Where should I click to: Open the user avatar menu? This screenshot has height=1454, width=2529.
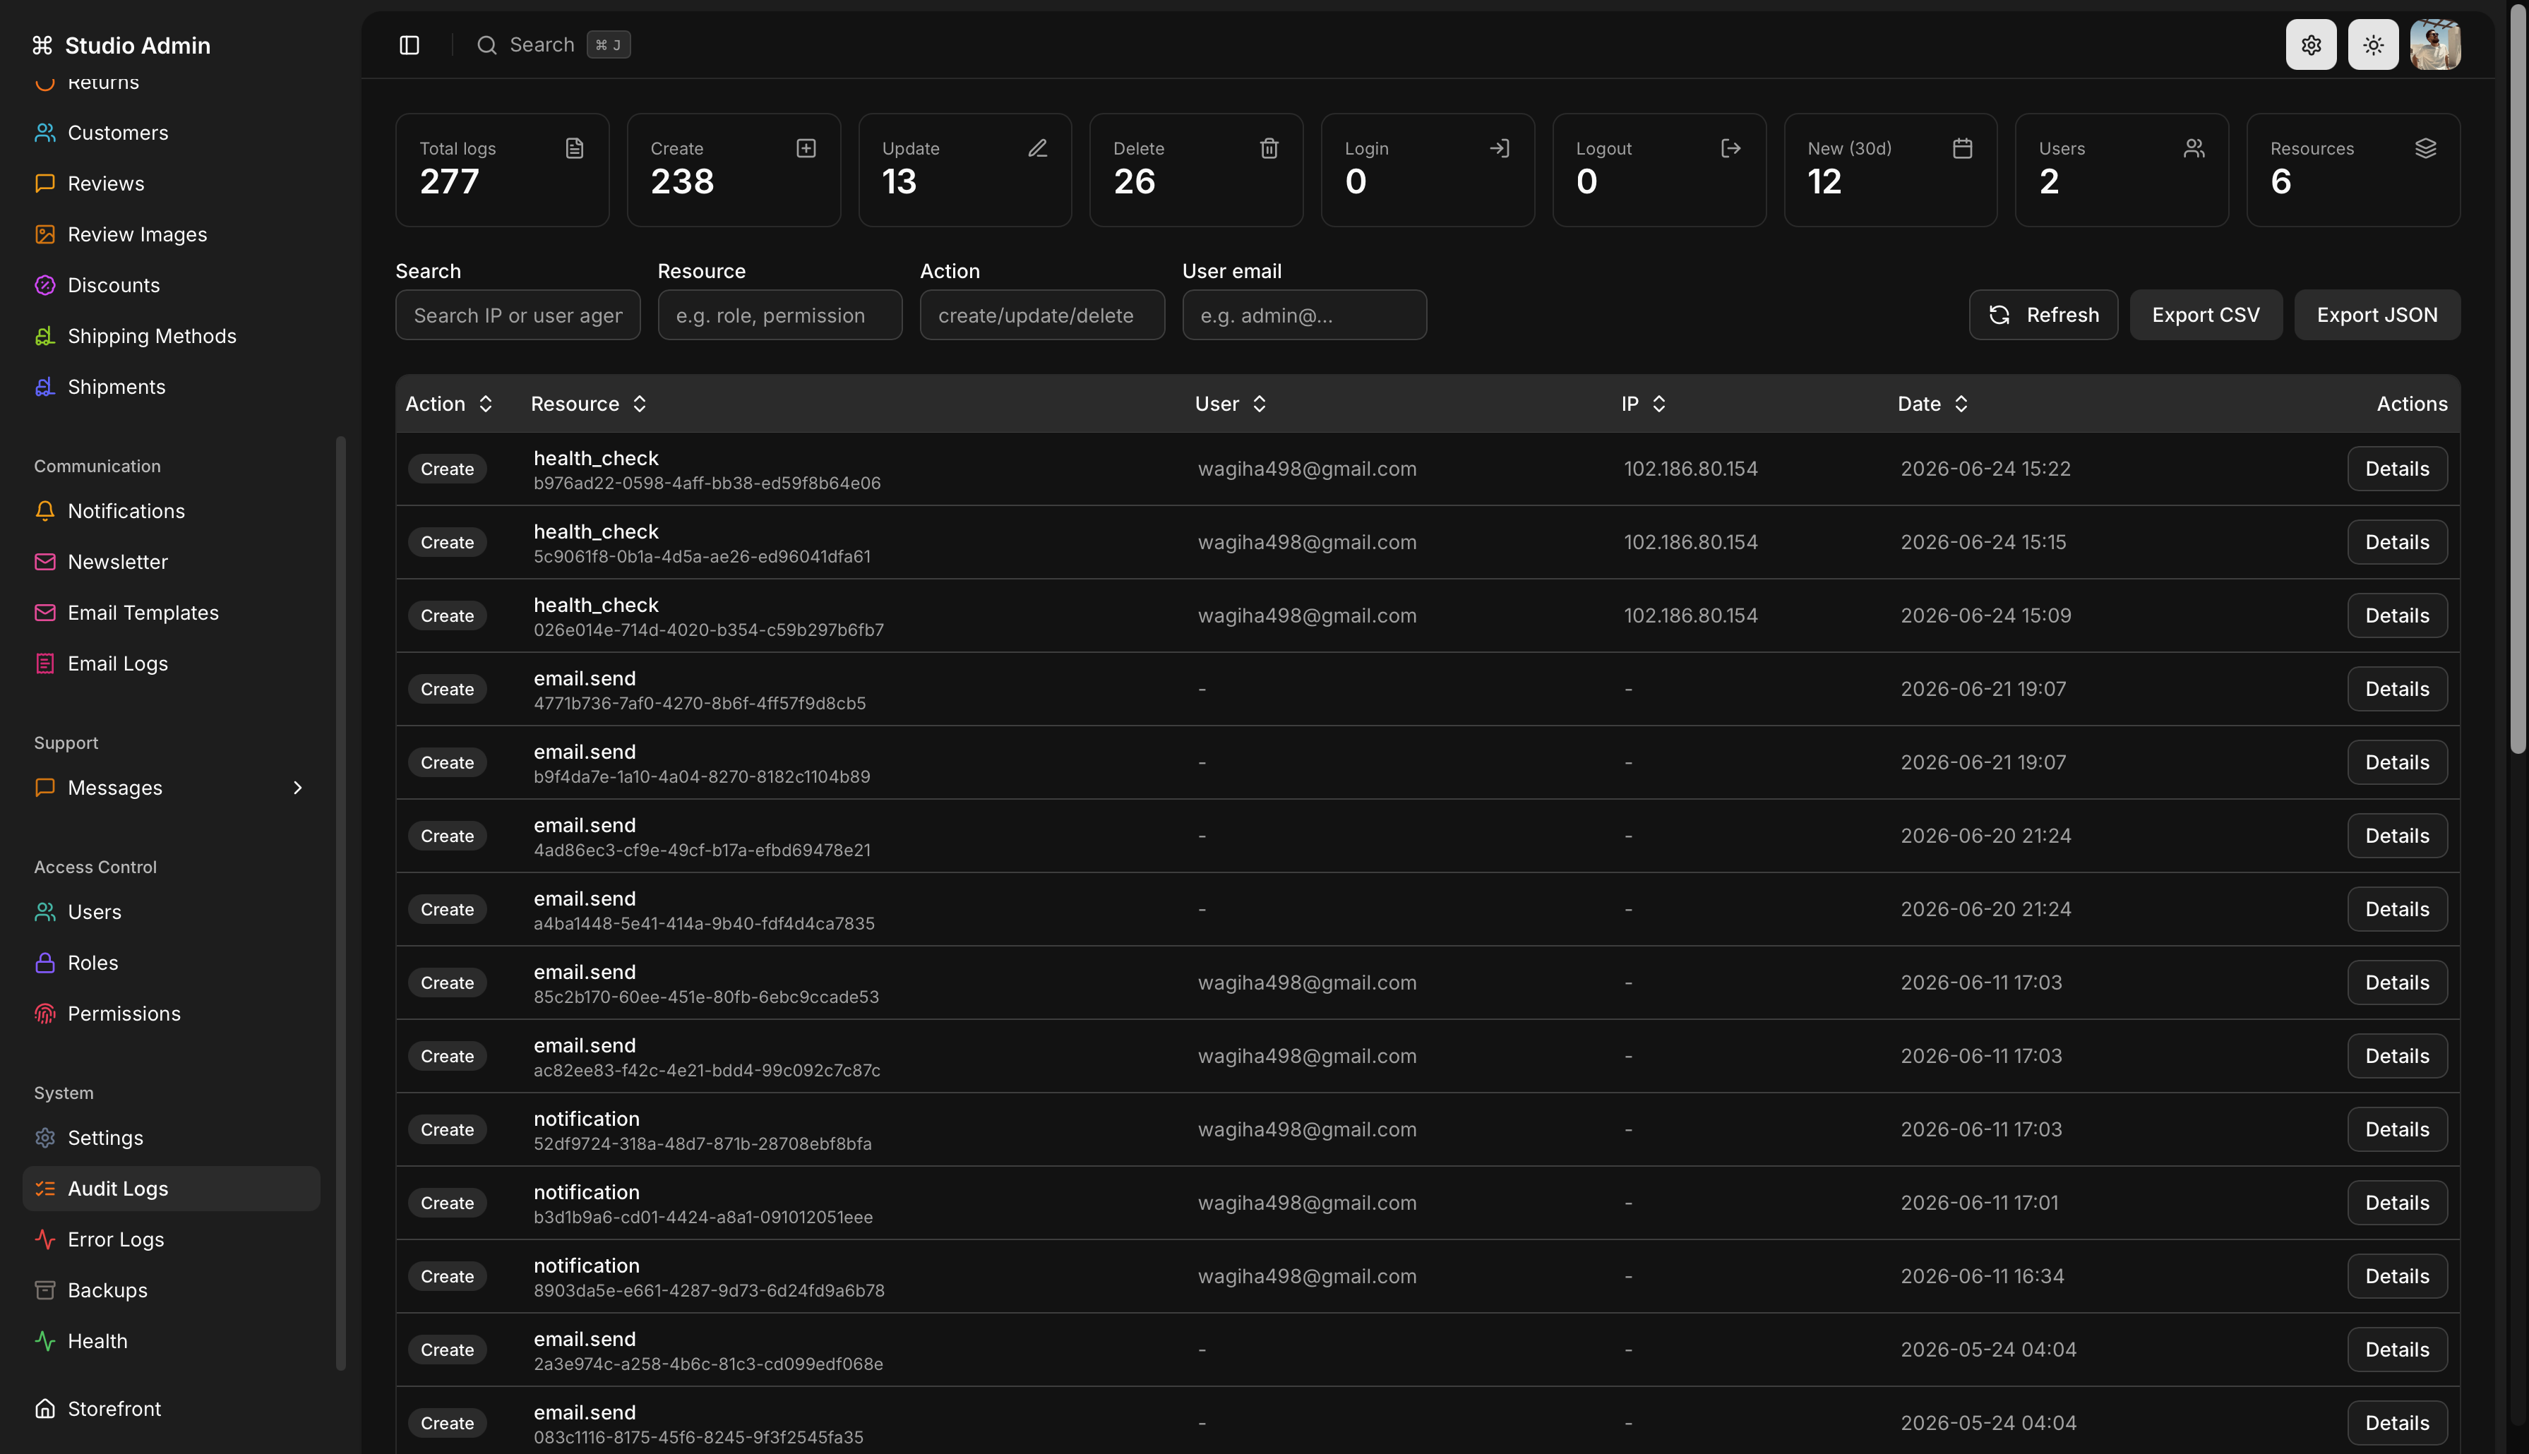(x=2435, y=45)
